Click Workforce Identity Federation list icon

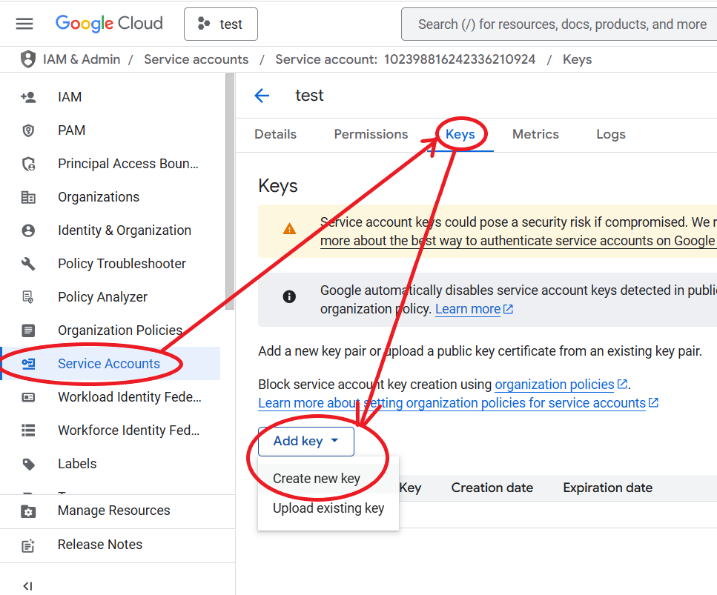coord(28,431)
